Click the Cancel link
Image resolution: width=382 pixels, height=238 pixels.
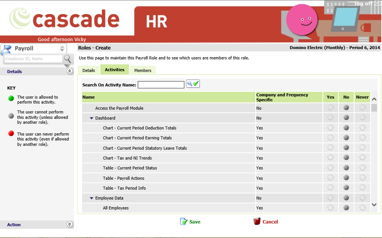tap(270, 222)
